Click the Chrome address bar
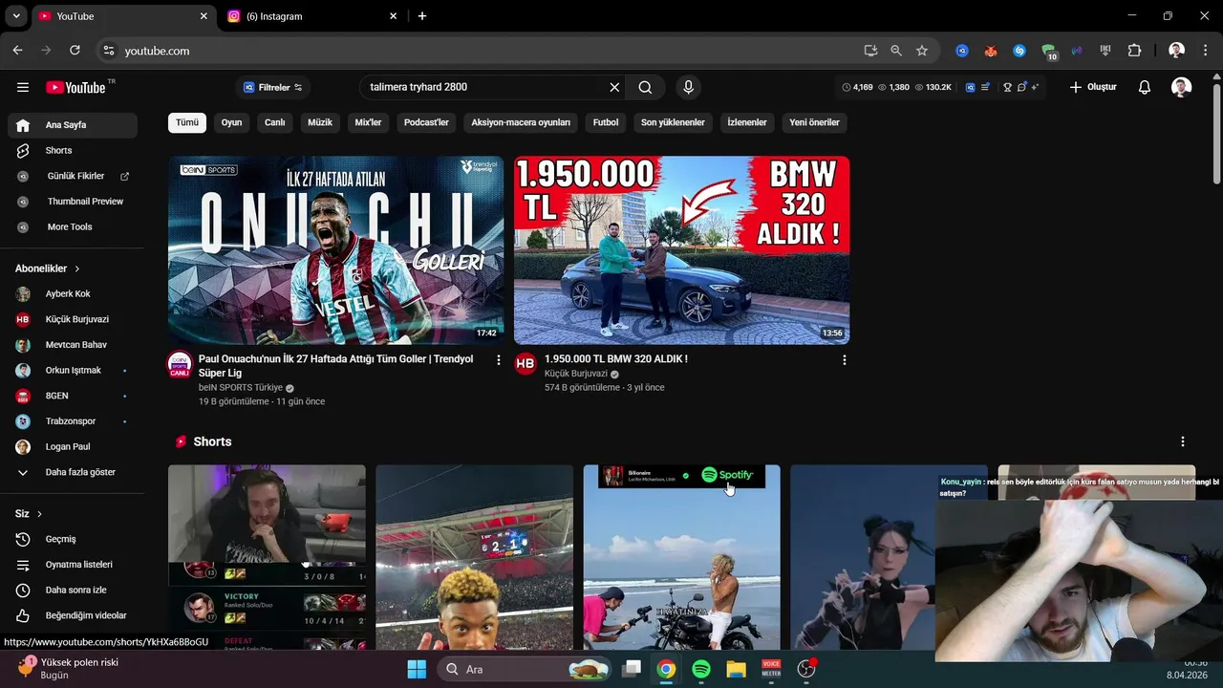This screenshot has width=1223, height=688. 487,51
